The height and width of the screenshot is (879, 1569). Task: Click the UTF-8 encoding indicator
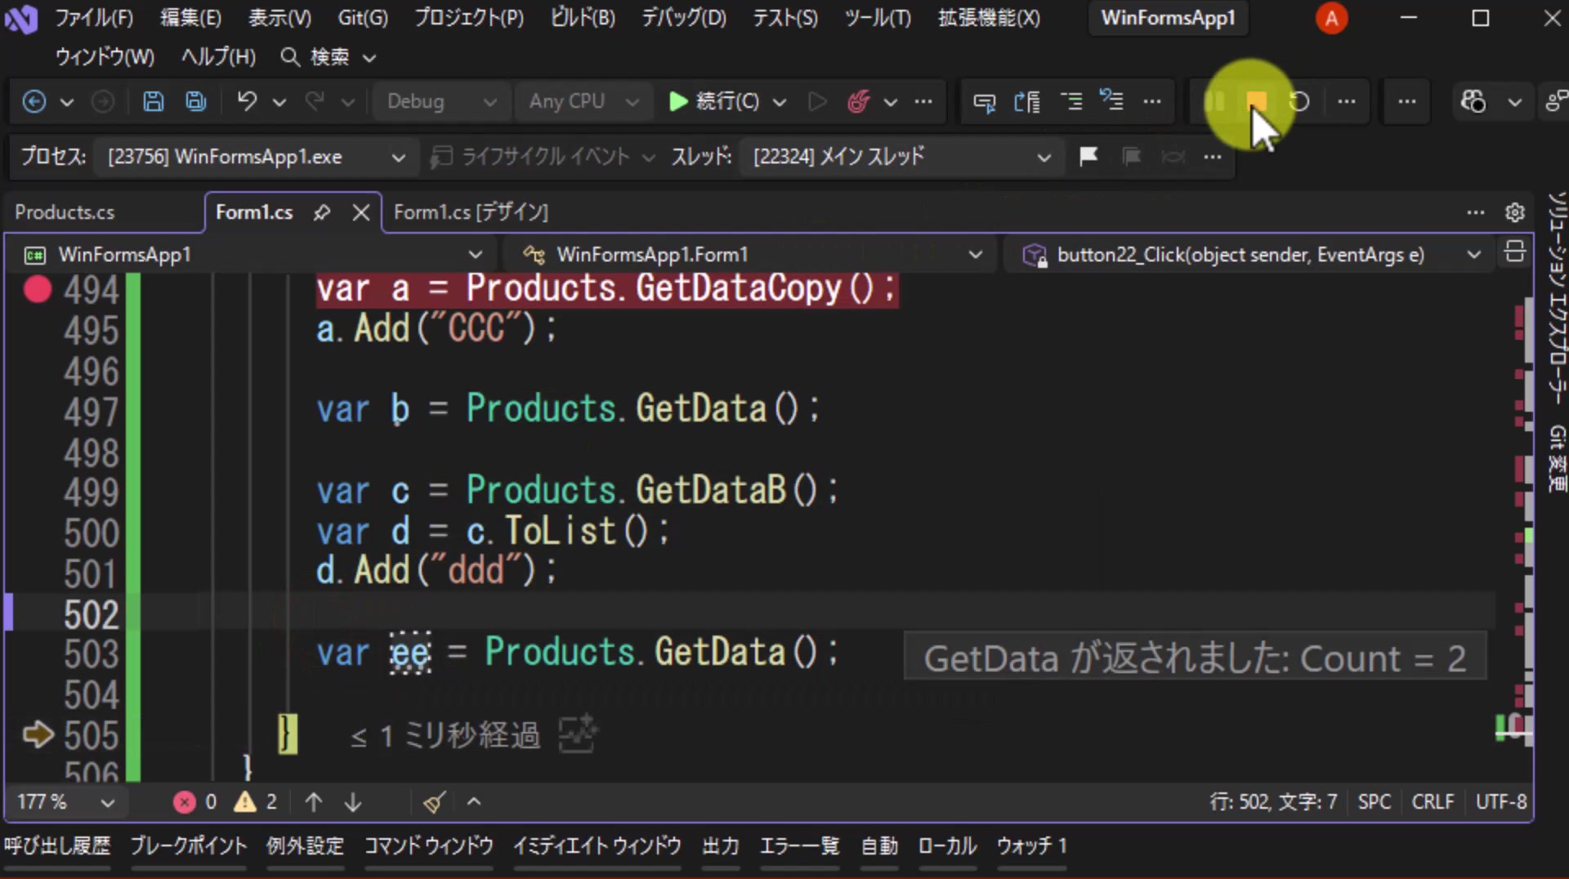point(1500,802)
